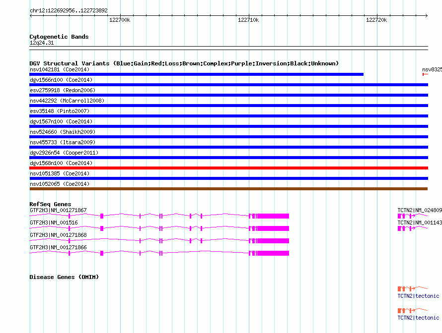This screenshot has height=333, width=442.
Task: Select the RefSeq Genes track title
Action: pos(51,204)
